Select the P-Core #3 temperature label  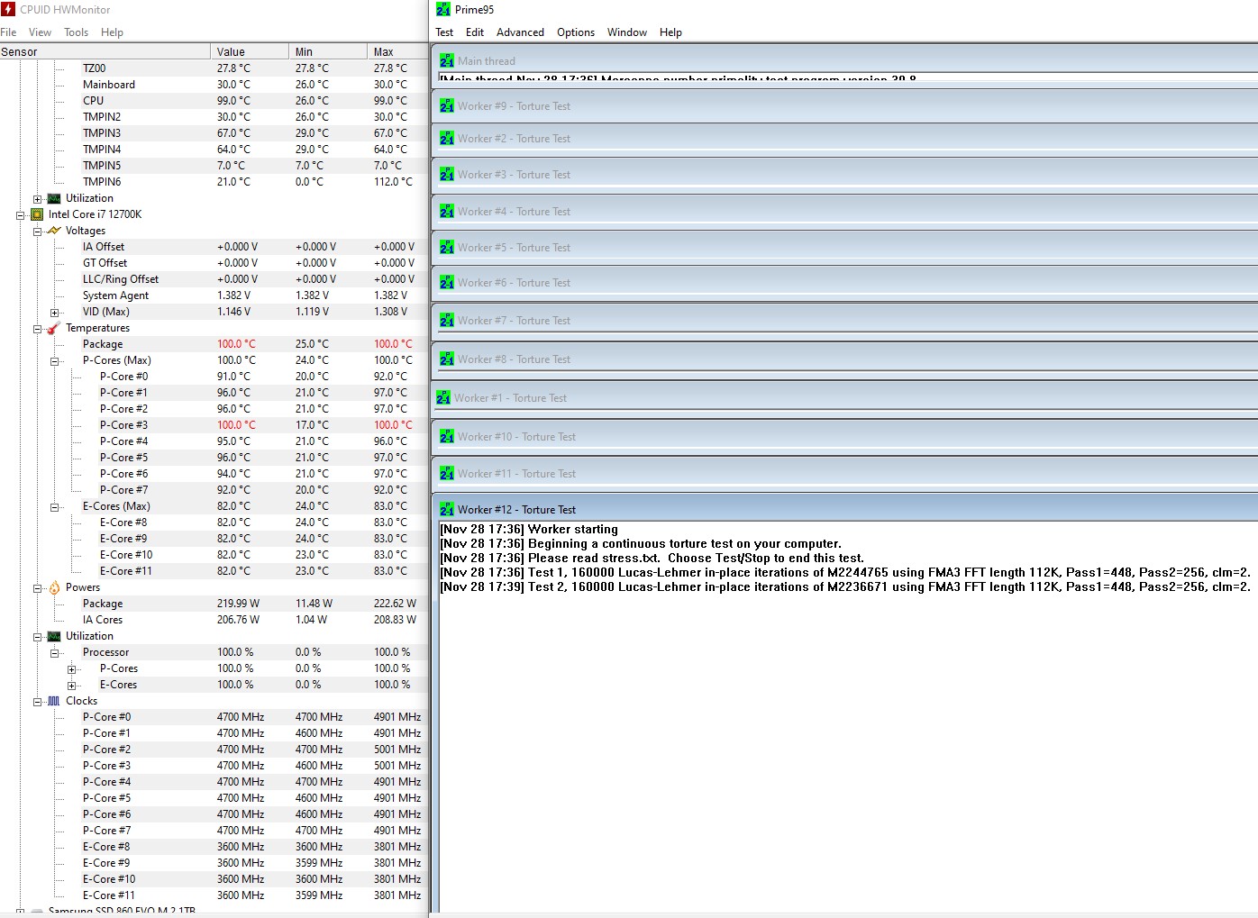point(124,425)
